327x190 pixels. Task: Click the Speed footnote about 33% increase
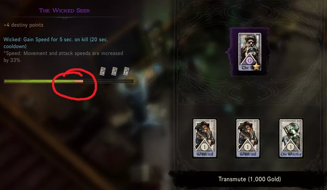[63, 56]
